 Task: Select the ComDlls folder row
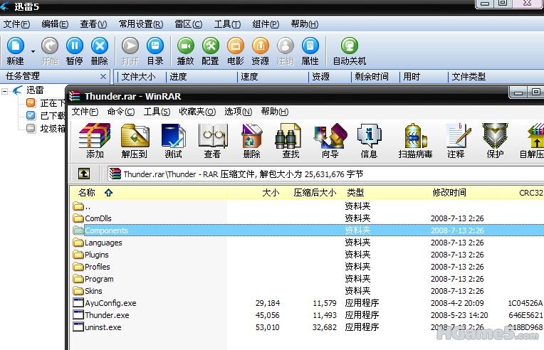pos(307,218)
